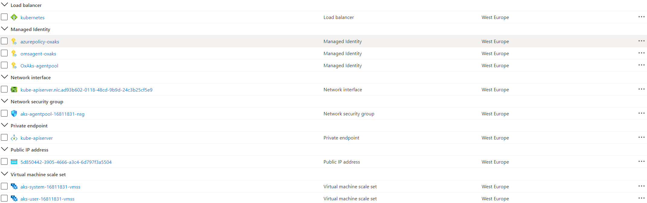Open the more options menu for OxAks-agentpool

click(x=641, y=65)
